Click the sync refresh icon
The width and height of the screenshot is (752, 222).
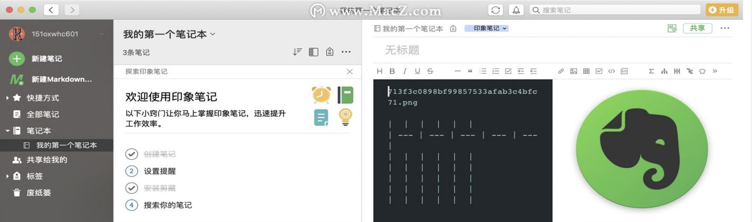coord(495,10)
